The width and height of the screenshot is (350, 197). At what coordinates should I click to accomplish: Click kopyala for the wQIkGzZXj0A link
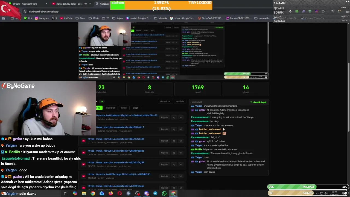click(x=165, y=164)
